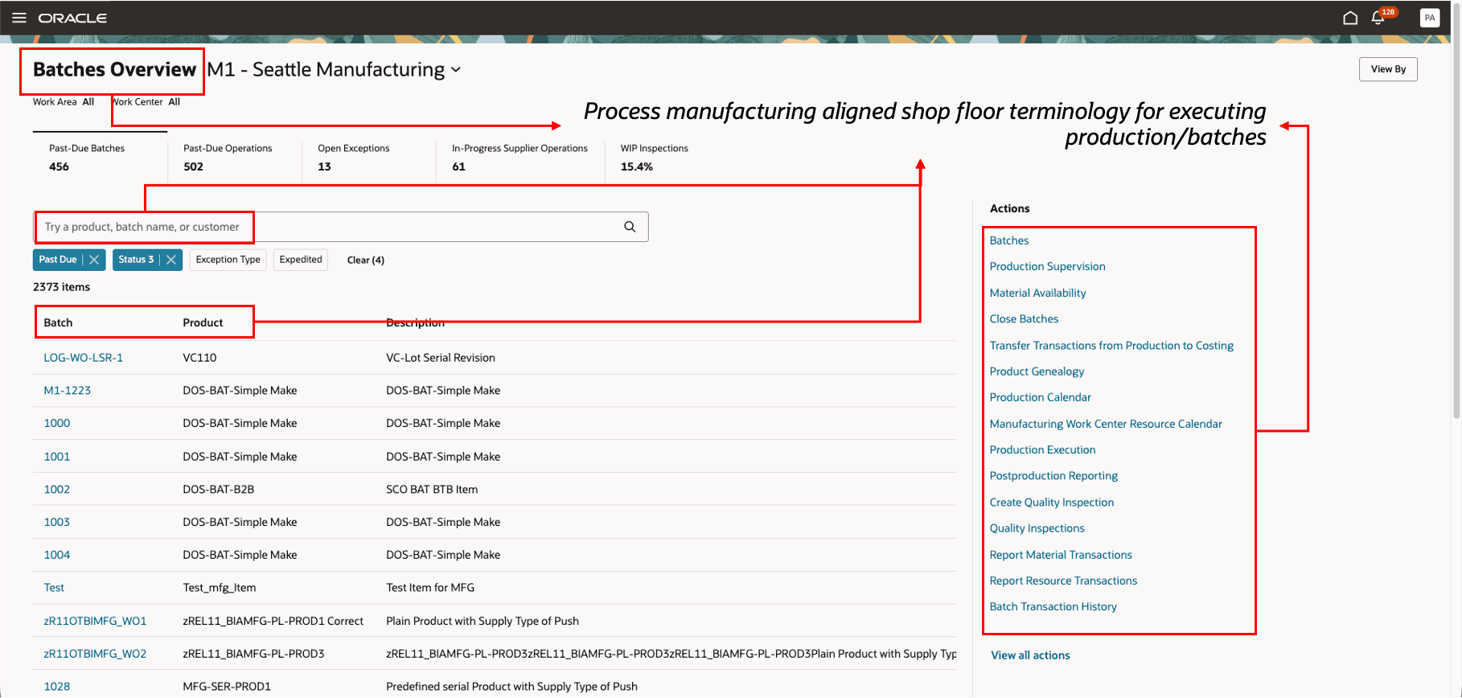The width and height of the screenshot is (1462, 698).
Task: Open batch 1000
Action: click(x=57, y=424)
